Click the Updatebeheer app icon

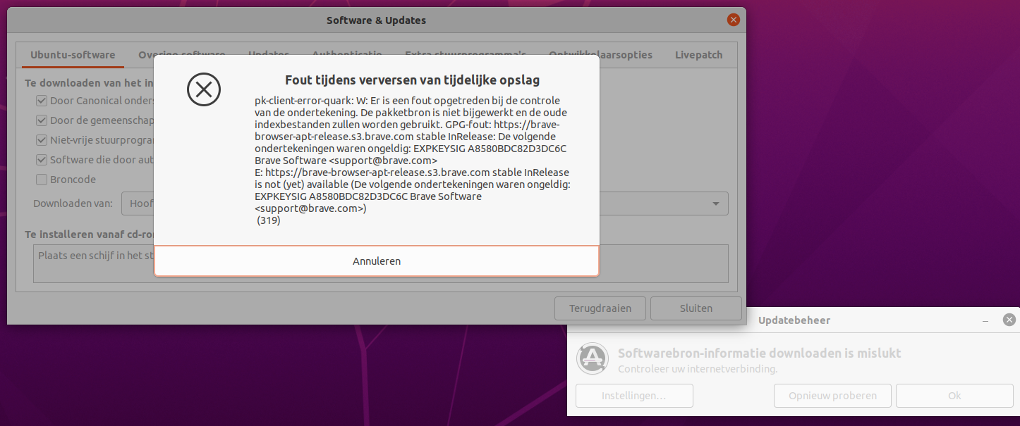coord(593,358)
